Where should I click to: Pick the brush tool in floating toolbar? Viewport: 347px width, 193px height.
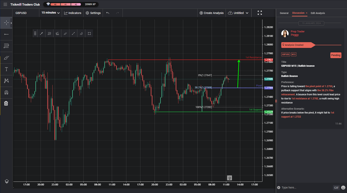click(x=65, y=34)
